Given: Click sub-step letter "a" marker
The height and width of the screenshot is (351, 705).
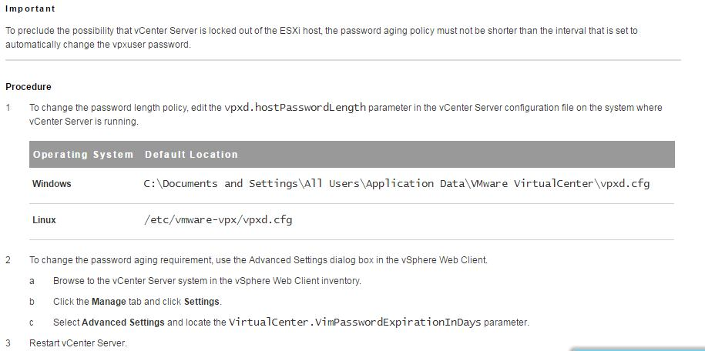Looking at the screenshot, I should 32,281.
